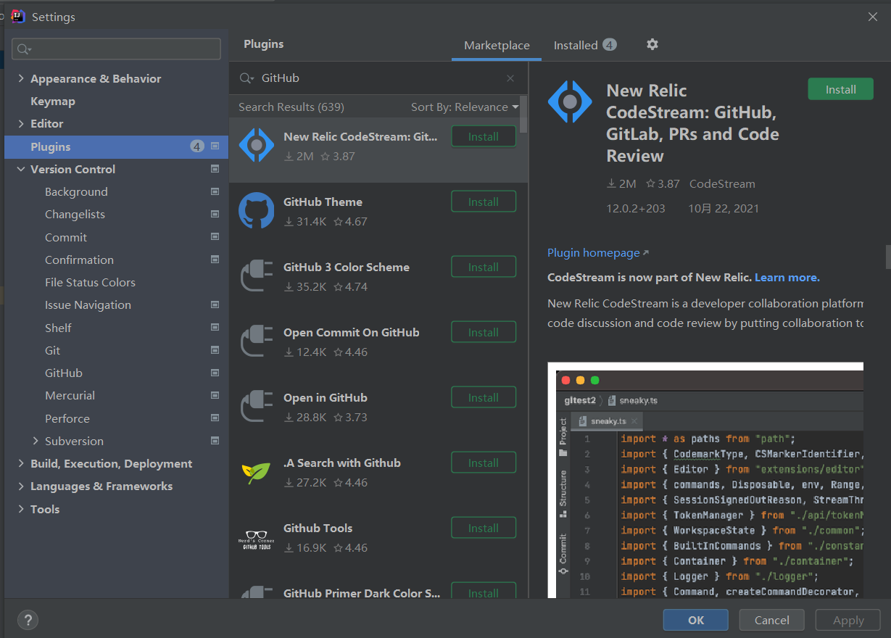Screen dimensions: 891x638
Task: Click the help question mark button
Action: [x=28, y=620]
